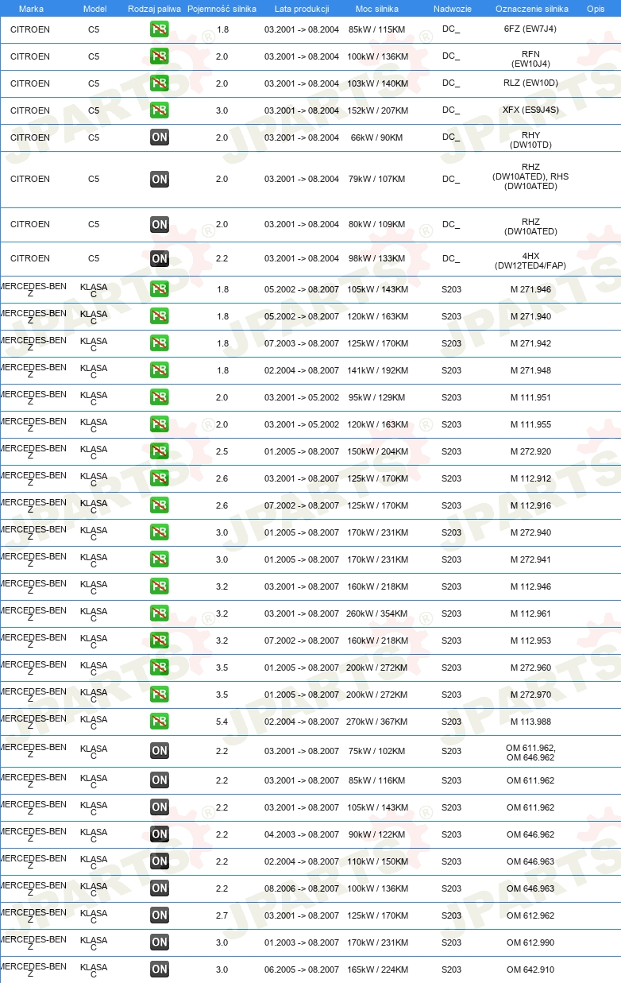
Task: Click the engine code 'OM 612.990'
Action: (530, 942)
